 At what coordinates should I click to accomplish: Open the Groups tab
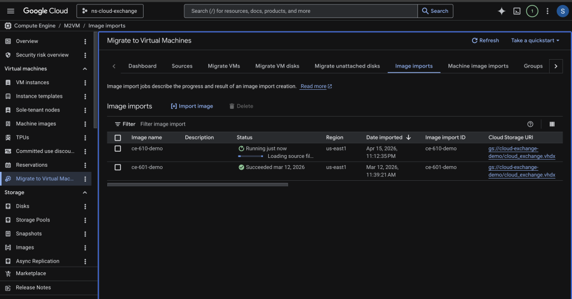533,66
